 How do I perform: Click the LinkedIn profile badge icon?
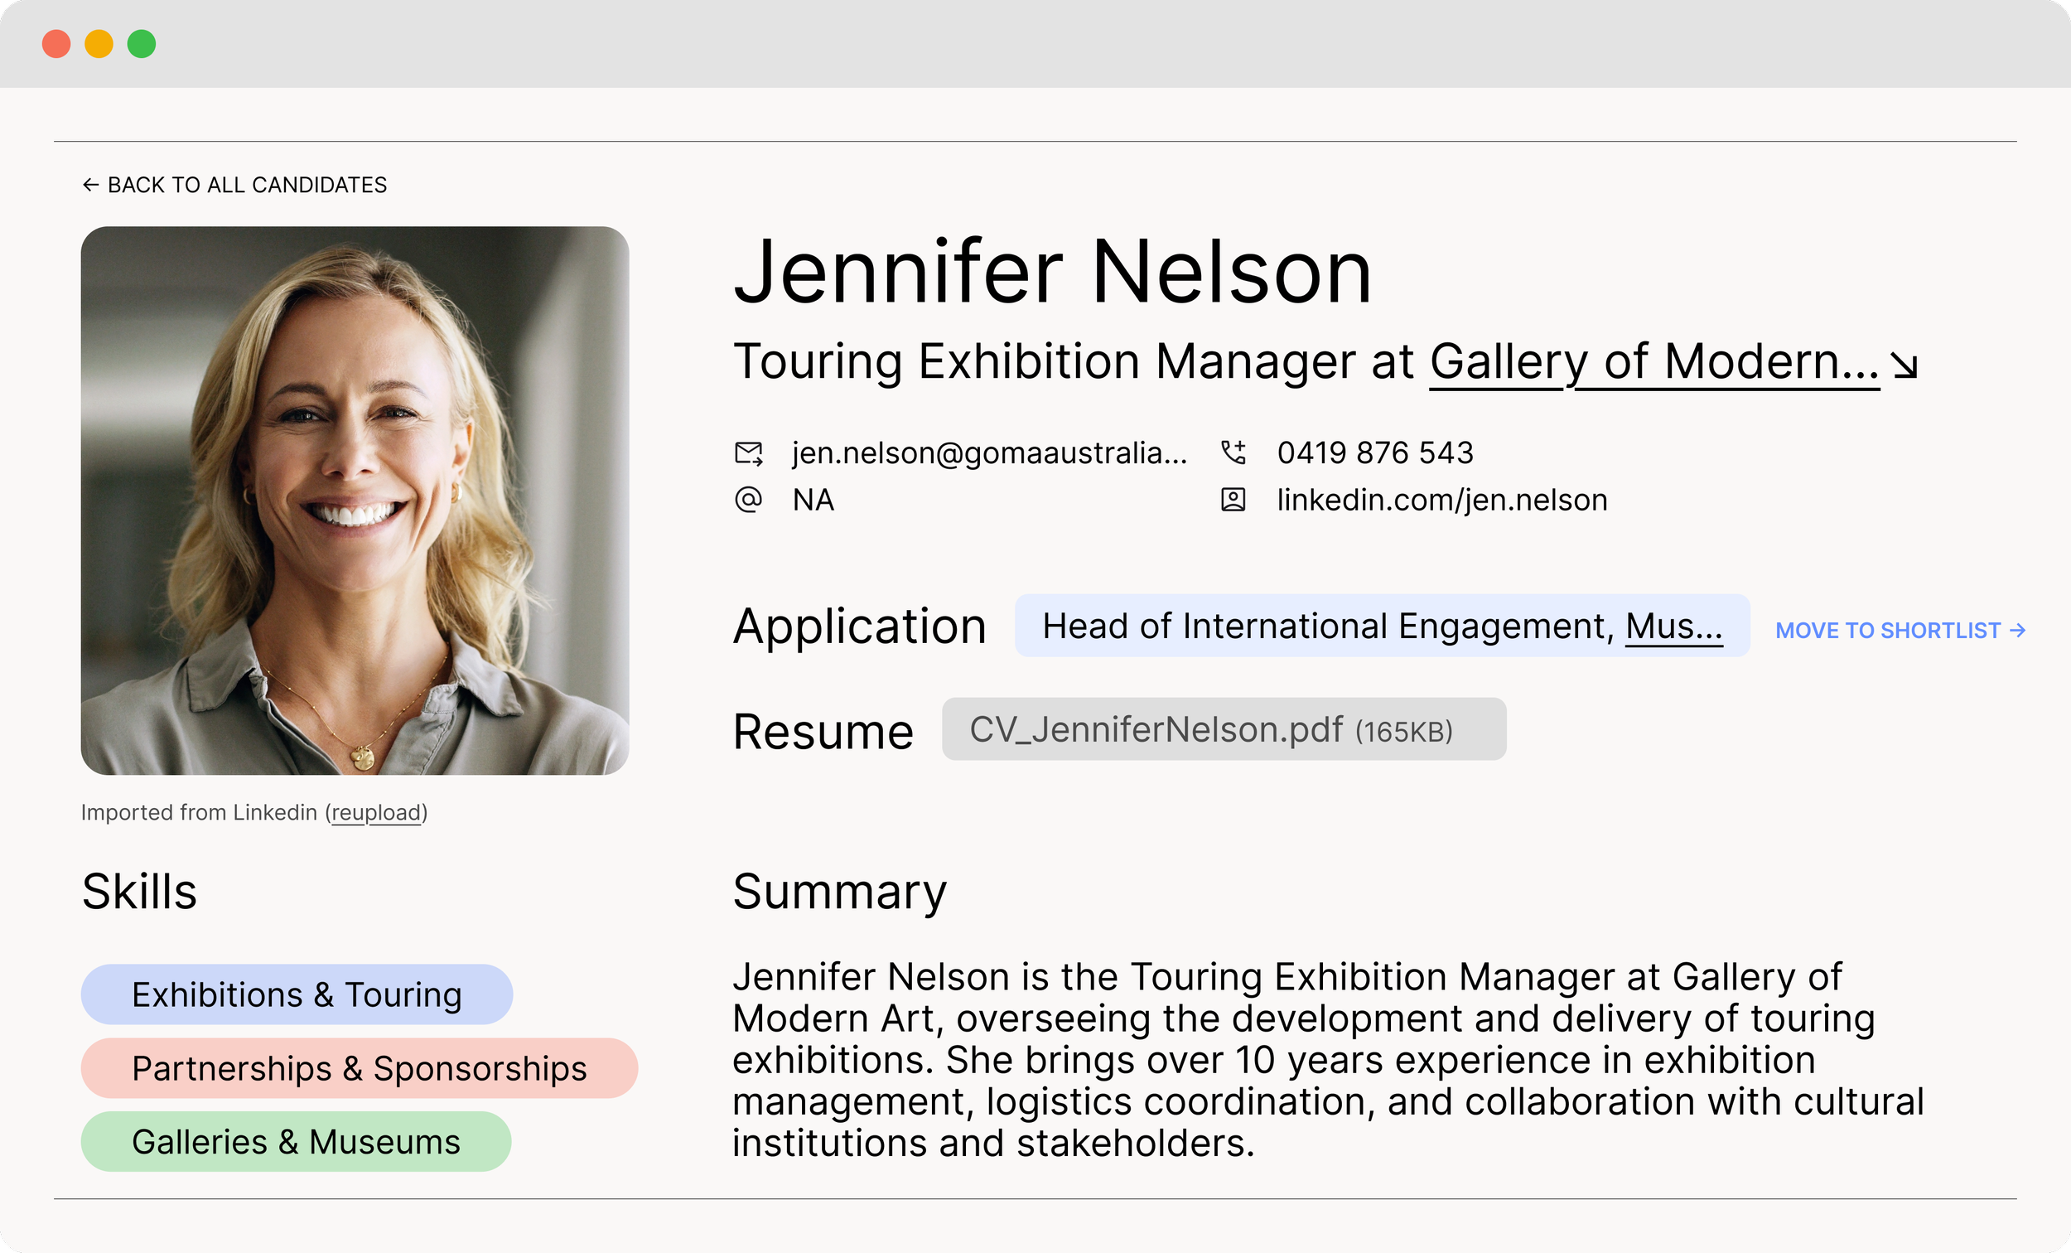click(1233, 500)
